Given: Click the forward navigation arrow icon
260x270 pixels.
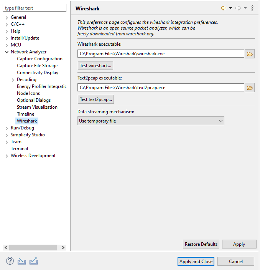Looking at the screenshot, I should pos(238,8).
